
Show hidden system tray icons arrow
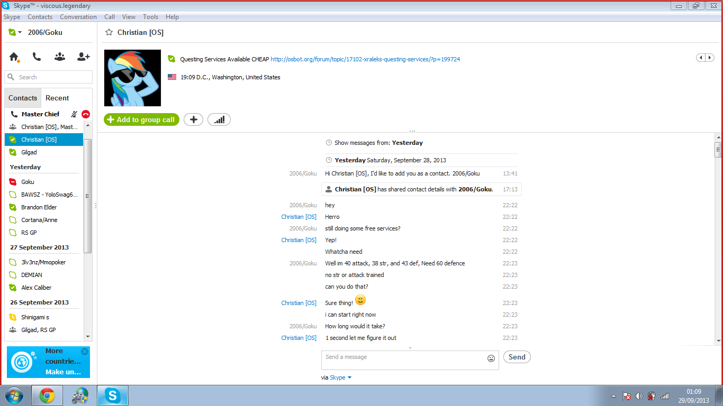(613, 396)
